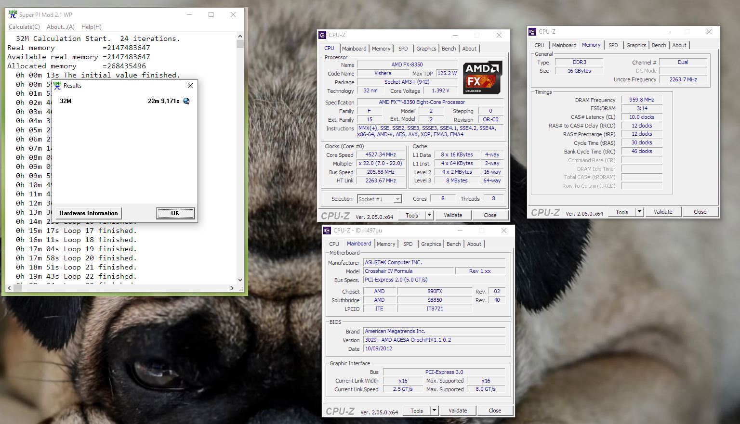
Task: Expand Tools dropdown arrow in Mainboard window
Action: (434, 411)
